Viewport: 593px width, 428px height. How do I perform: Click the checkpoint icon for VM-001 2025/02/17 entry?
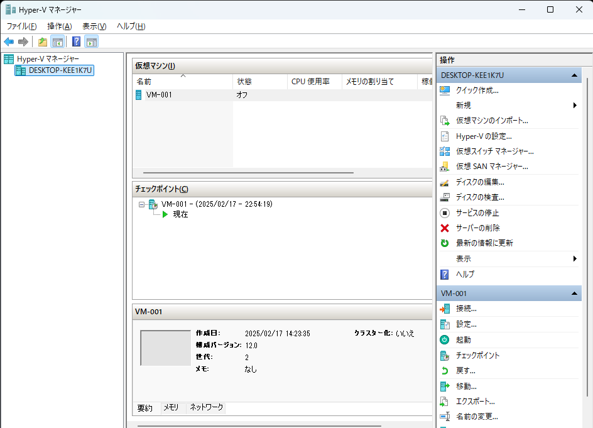pos(153,204)
